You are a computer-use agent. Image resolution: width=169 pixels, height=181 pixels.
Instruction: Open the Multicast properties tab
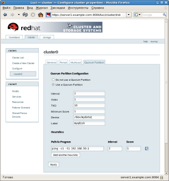pyautogui.click(x=76, y=62)
